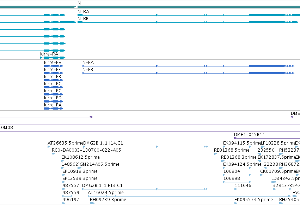Click the N-RB transcript label
Viewport: 300px width, 205px height.
coord(83,19)
